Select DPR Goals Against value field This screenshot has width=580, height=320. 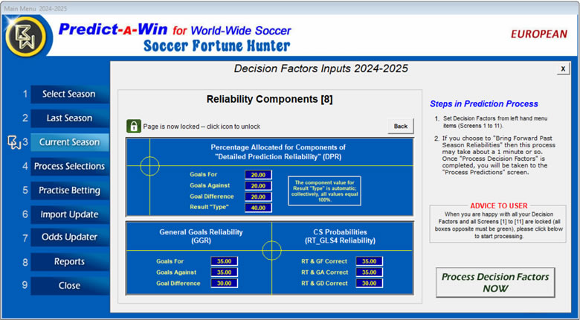258,185
